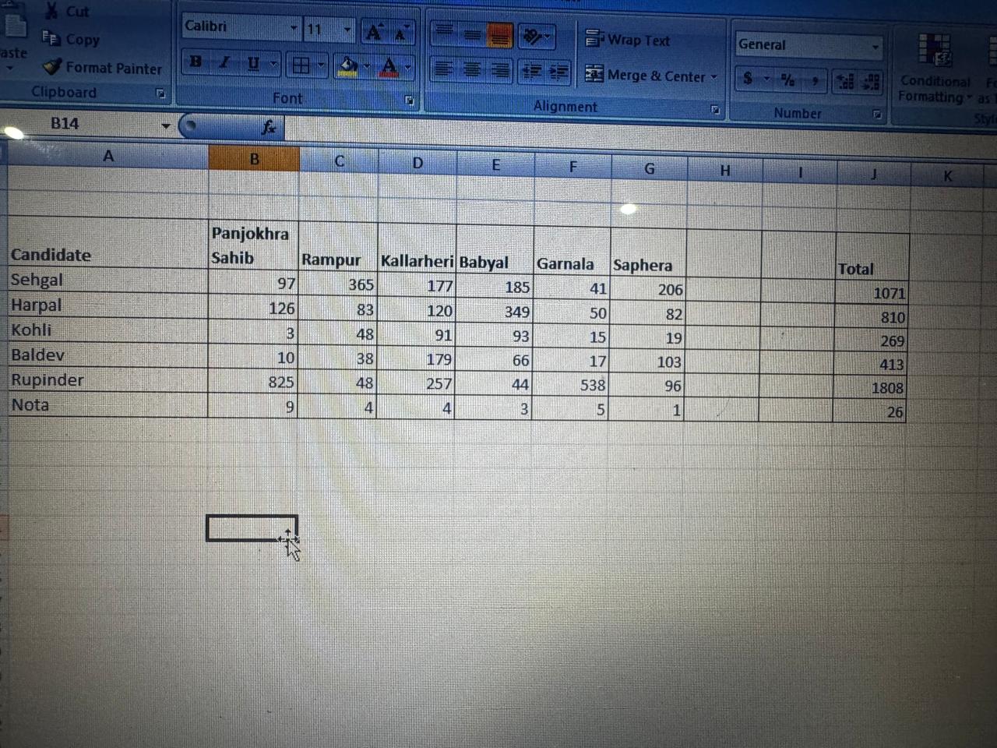Image resolution: width=997 pixels, height=748 pixels.
Task: Open the Font Color dropdown arrow
Action: point(407,69)
